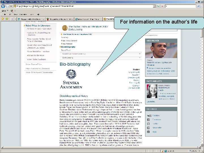The height and width of the screenshot is (153, 204).
Task: Open Nomination and Selection of Literature Laureates
Action: pyautogui.click(x=39, y=46)
